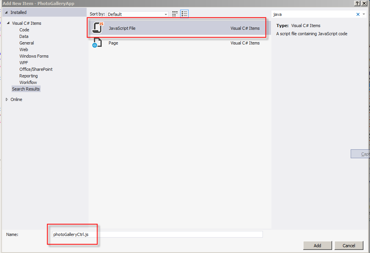Switch to small icon tile view
This screenshot has width=370, height=253.
coord(175,14)
